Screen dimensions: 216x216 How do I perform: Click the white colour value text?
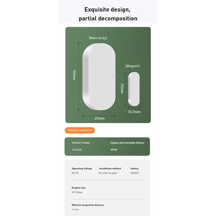pyautogui.click(x=114, y=150)
